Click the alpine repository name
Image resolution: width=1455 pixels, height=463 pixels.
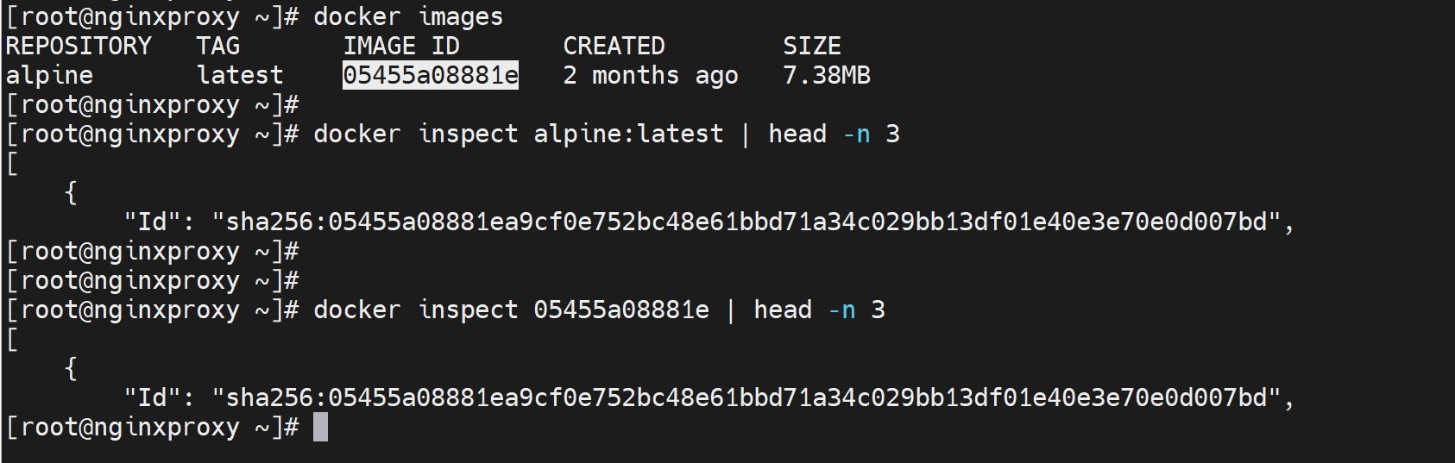click(x=49, y=76)
